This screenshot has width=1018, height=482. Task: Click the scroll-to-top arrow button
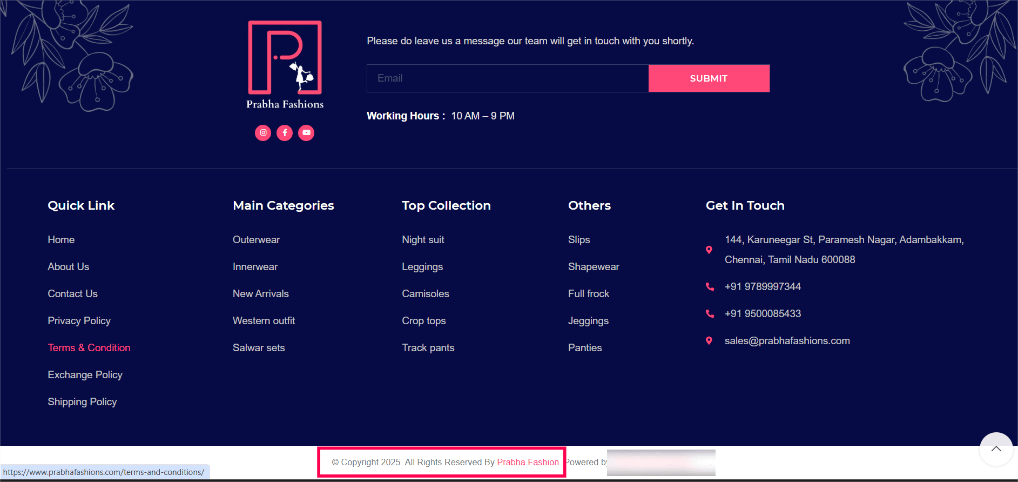click(x=996, y=449)
